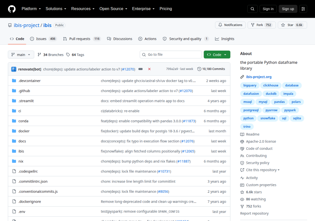Screen dimensions: 315x221
Task: Fork the ibis repository
Action: [261, 25]
